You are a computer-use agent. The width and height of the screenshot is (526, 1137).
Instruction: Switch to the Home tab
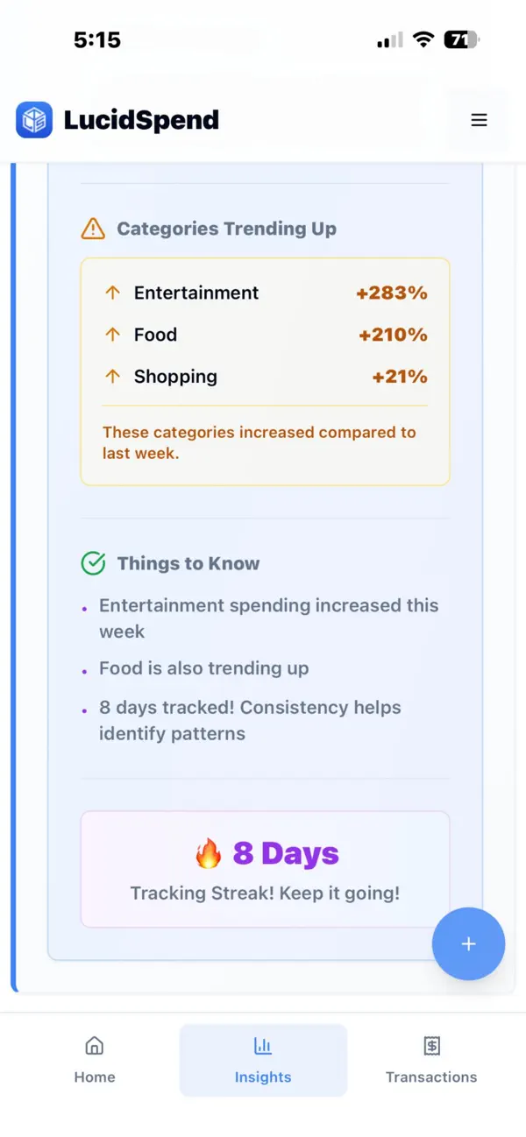pyautogui.click(x=94, y=1060)
